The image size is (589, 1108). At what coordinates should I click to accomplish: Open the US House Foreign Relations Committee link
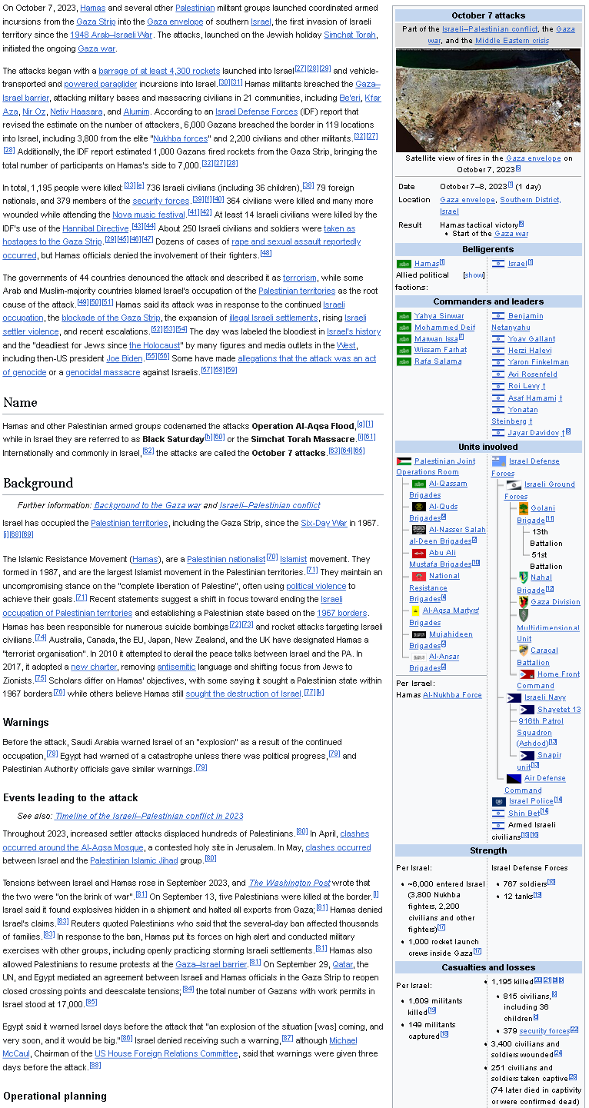pyautogui.click(x=166, y=1053)
